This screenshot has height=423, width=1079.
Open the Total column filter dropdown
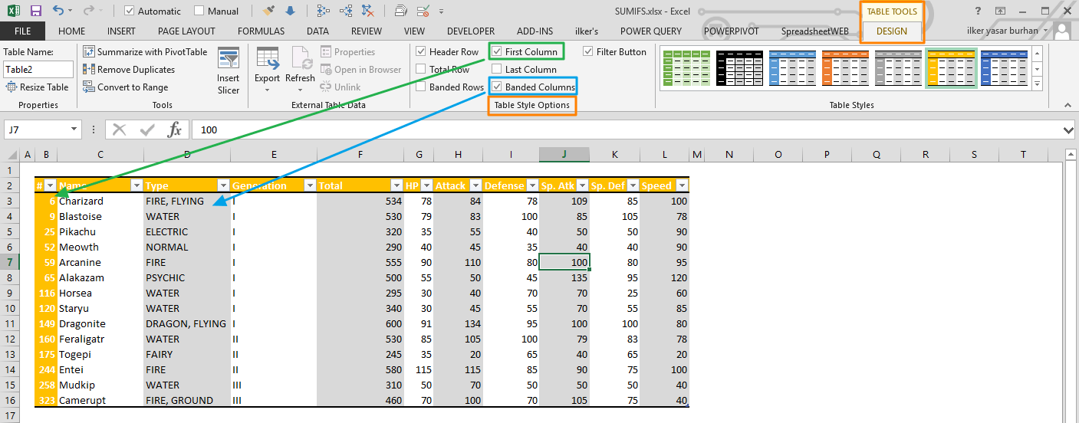click(397, 185)
